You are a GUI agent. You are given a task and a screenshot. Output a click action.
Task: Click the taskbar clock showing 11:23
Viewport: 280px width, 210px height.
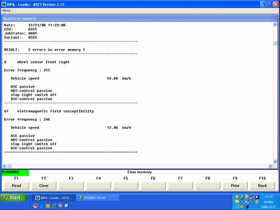[268, 197]
